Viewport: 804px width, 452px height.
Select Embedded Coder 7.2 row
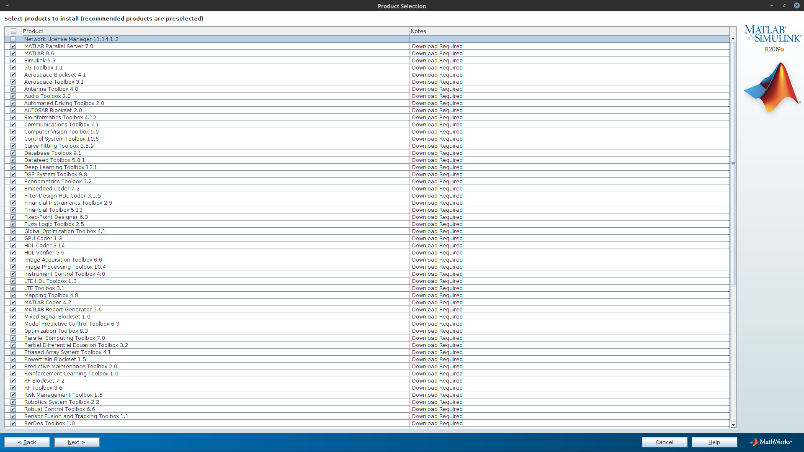coord(367,189)
